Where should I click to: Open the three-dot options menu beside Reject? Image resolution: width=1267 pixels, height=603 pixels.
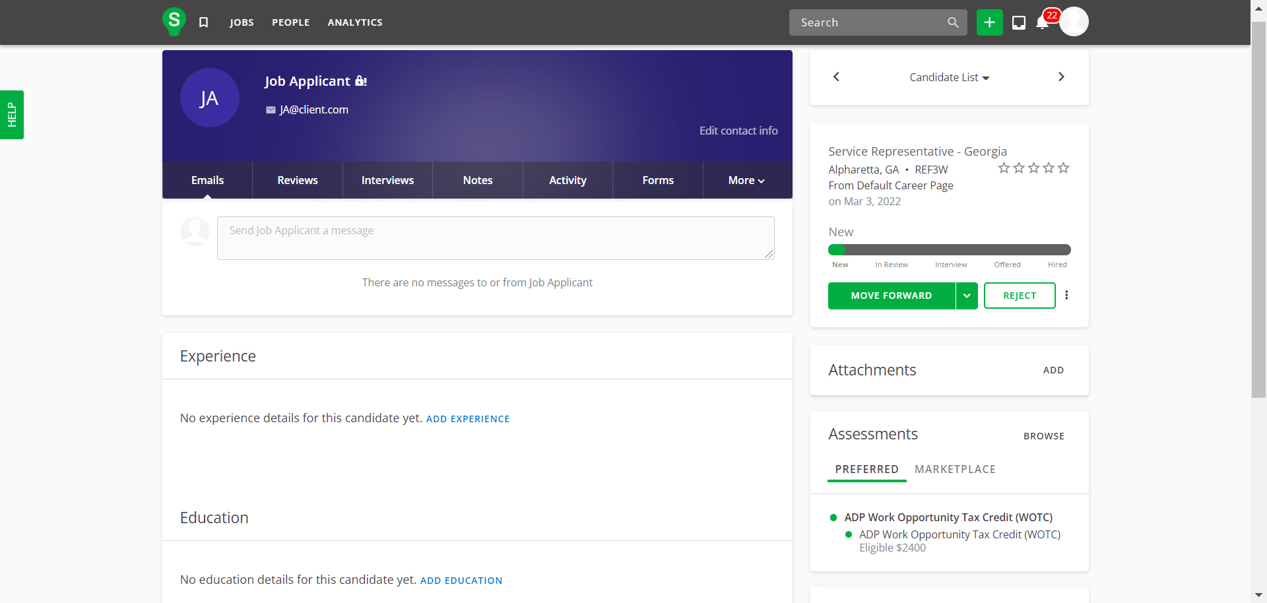pos(1066,296)
